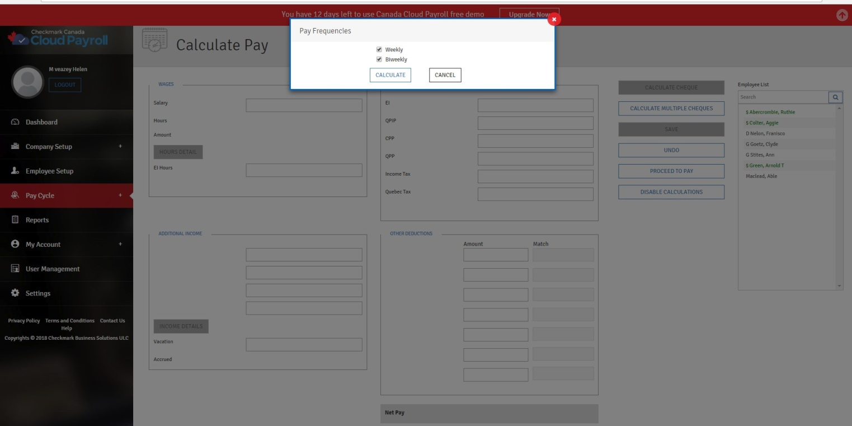Viewport: 852px width, 426px height.
Task: Click the User Management icon
Action: 15,269
